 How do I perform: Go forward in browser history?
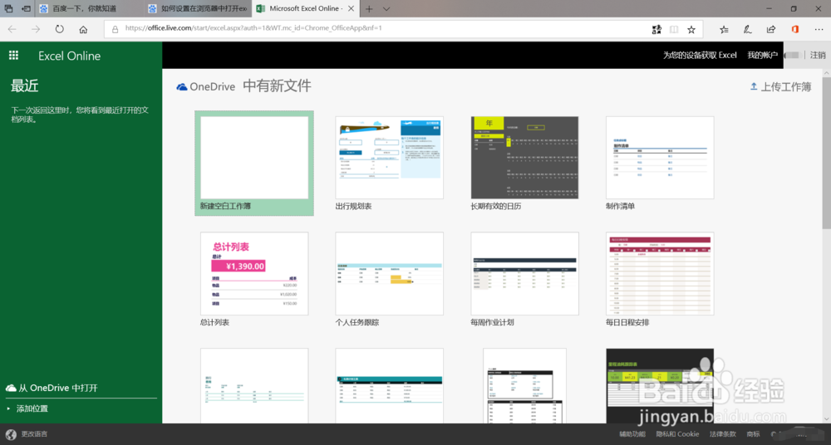[x=36, y=30]
